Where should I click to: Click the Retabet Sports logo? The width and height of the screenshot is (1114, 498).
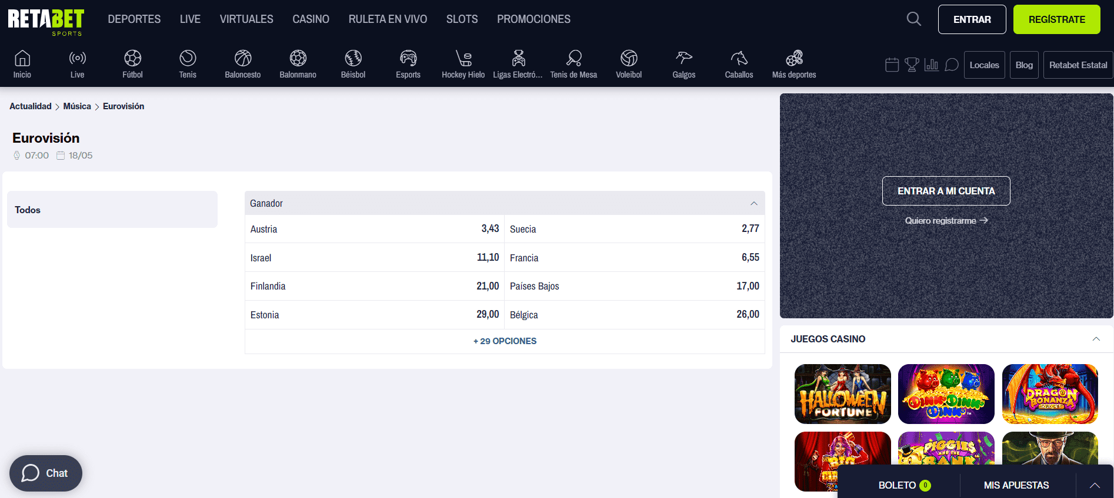pos(46,22)
